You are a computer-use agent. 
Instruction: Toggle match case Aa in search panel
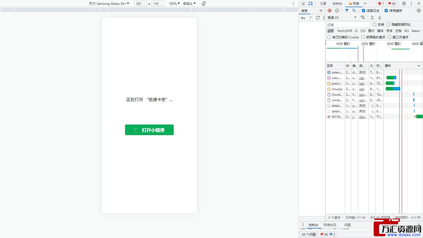point(303,18)
